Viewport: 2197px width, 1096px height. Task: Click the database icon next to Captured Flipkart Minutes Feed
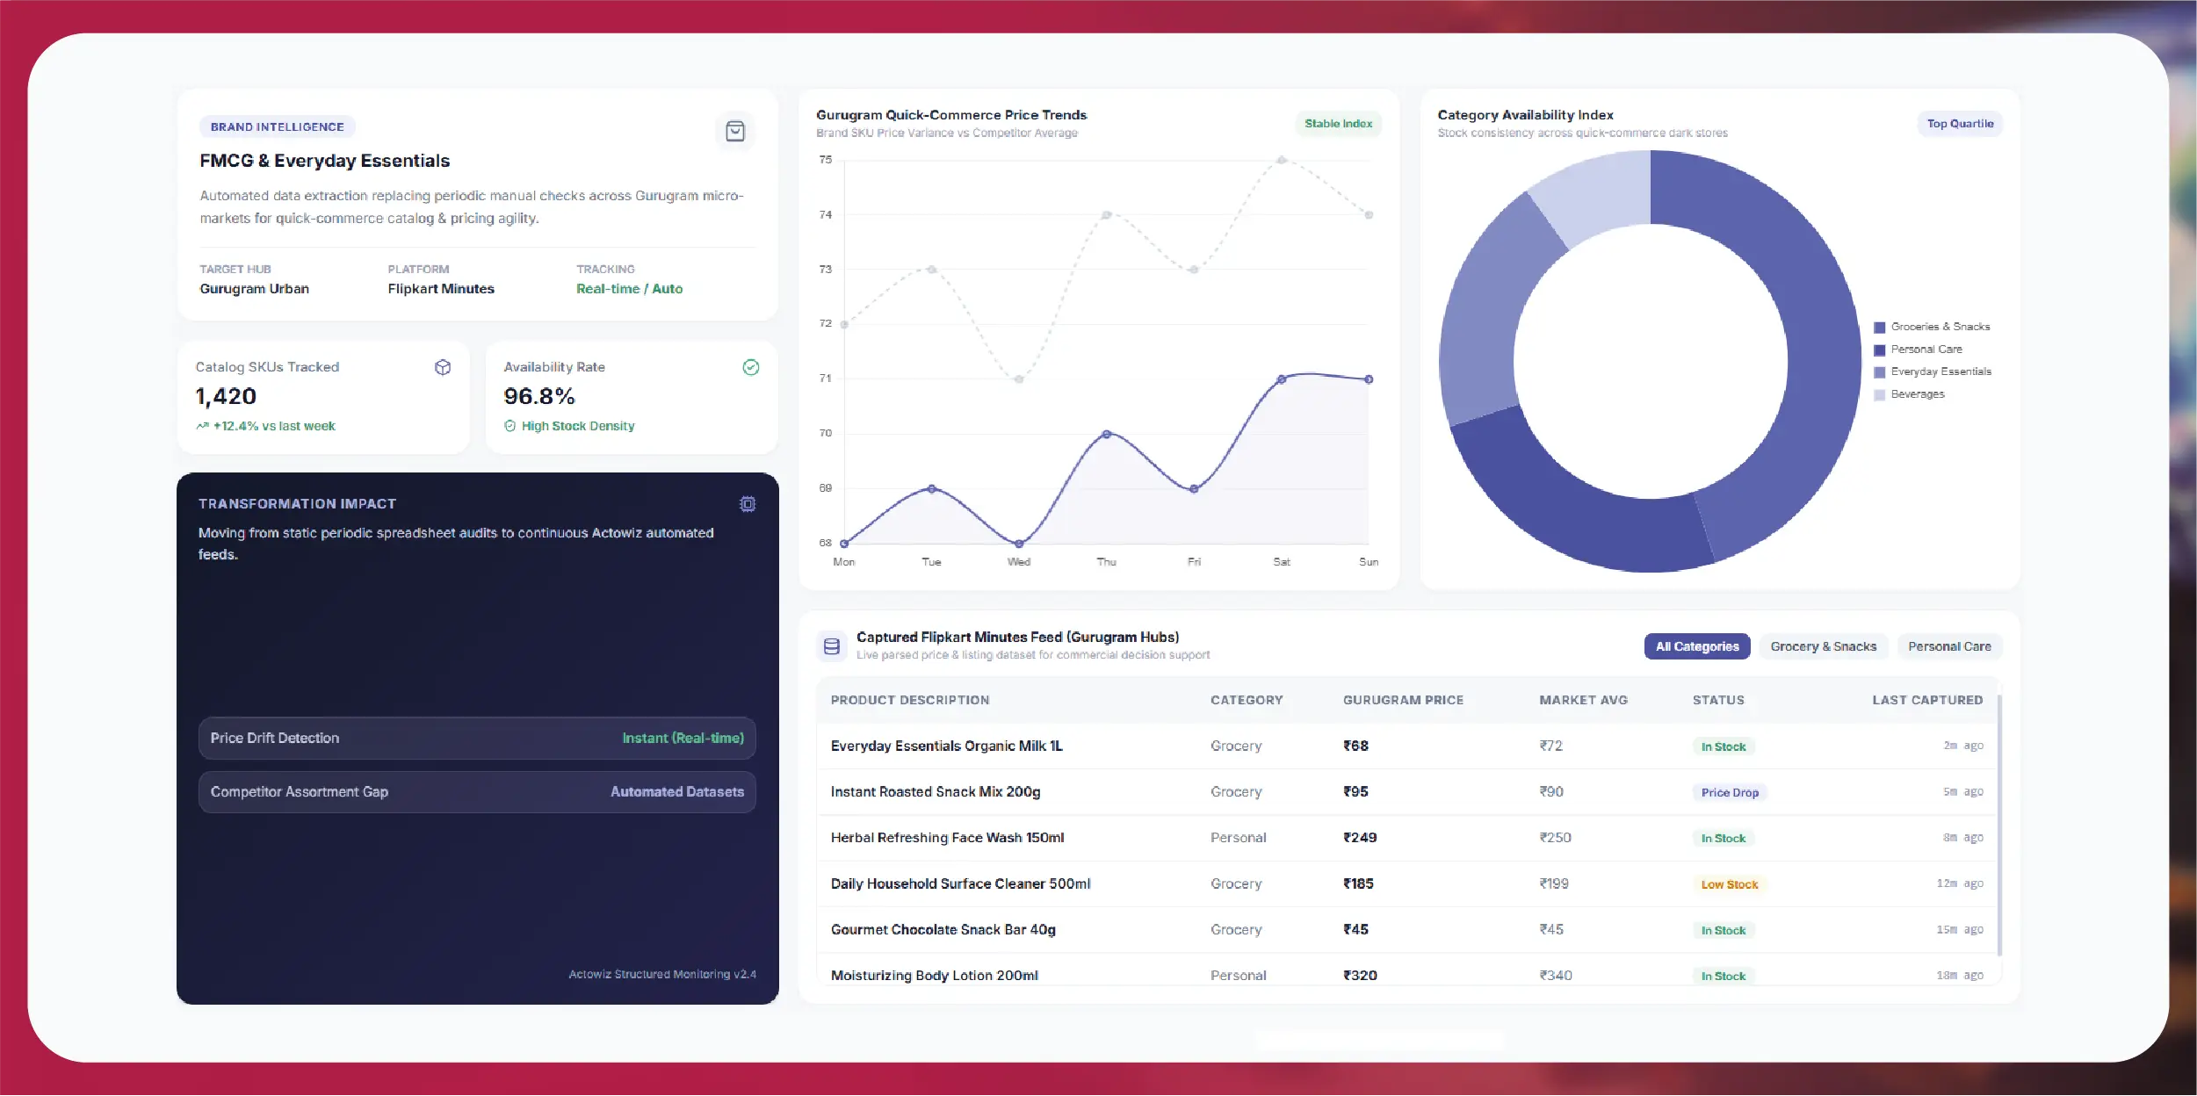pos(832,647)
